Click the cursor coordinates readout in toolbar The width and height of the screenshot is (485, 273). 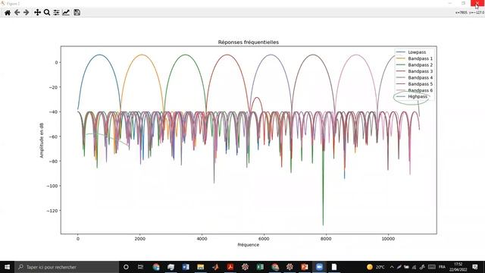(x=470, y=13)
